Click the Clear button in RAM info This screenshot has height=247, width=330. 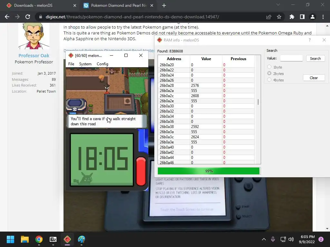coord(314,78)
